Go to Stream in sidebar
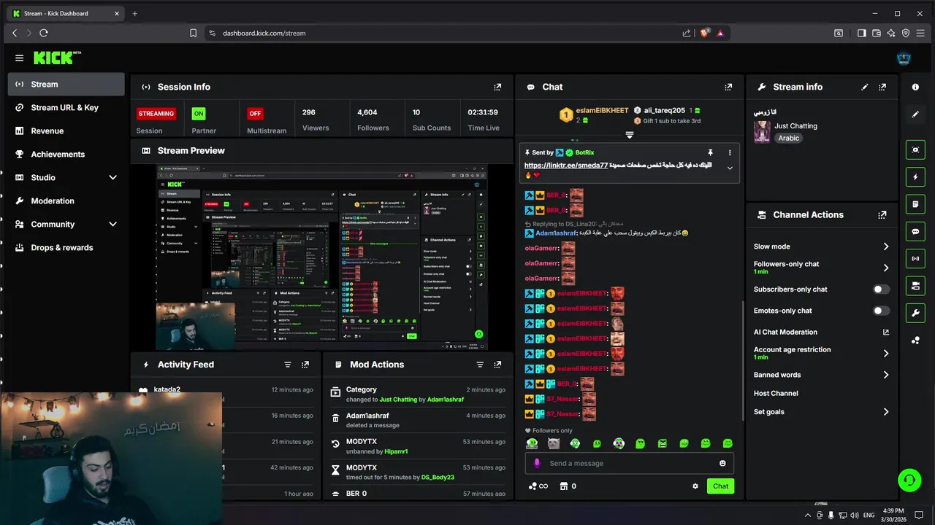The height and width of the screenshot is (525, 935). (x=66, y=84)
